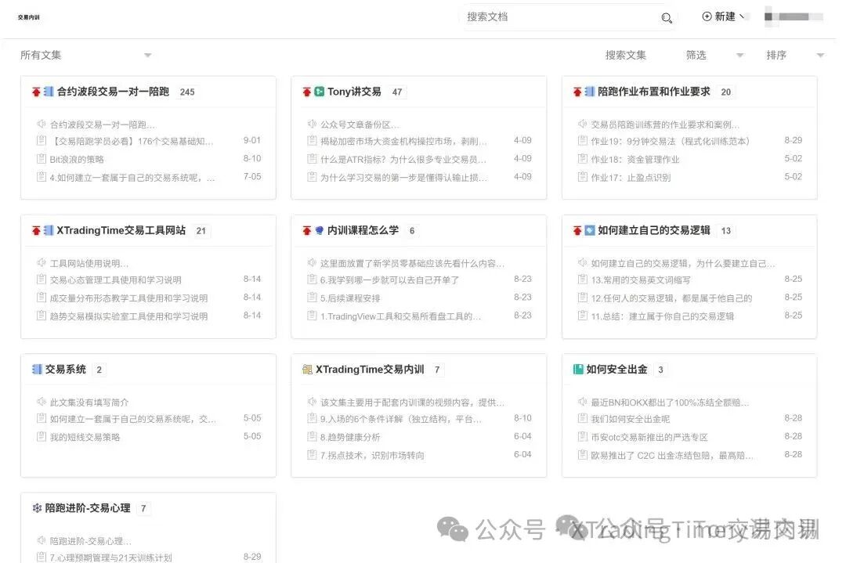The width and height of the screenshot is (846, 563).
Task: Click the red pin icon on Tony讲交易
Action: pos(307,92)
